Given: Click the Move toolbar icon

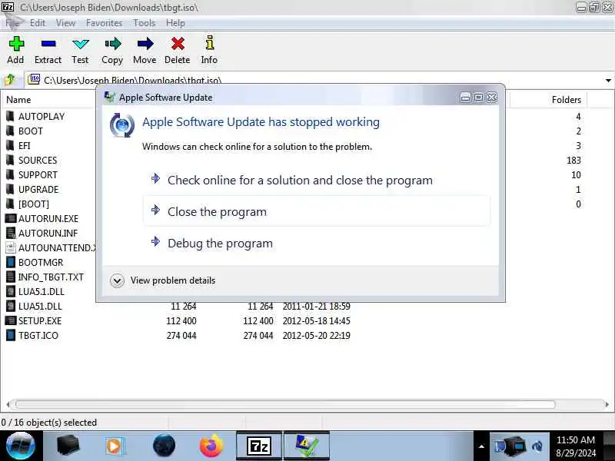Looking at the screenshot, I should [x=145, y=50].
